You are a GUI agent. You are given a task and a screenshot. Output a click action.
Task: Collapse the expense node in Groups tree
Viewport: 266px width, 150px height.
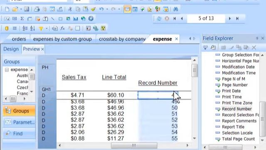pos(7,70)
